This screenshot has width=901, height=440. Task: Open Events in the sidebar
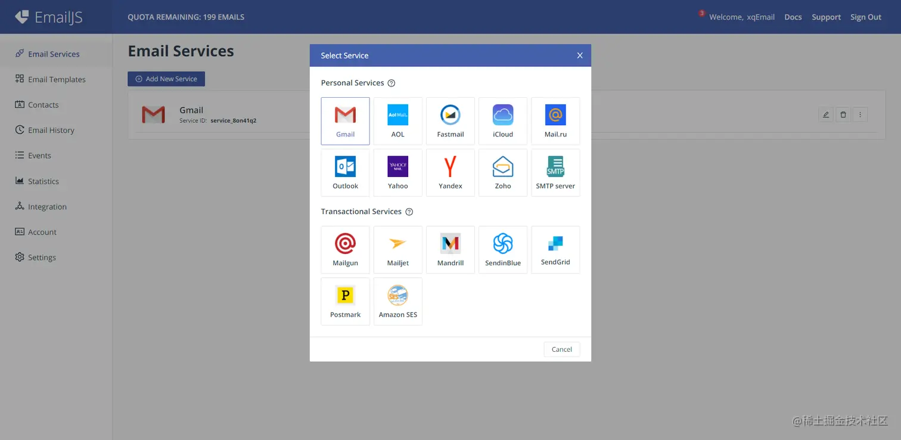point(56,156)
